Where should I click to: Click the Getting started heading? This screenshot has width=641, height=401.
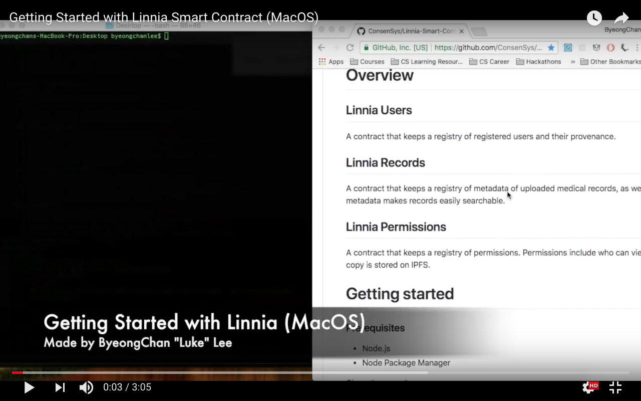tap(400, 294)
